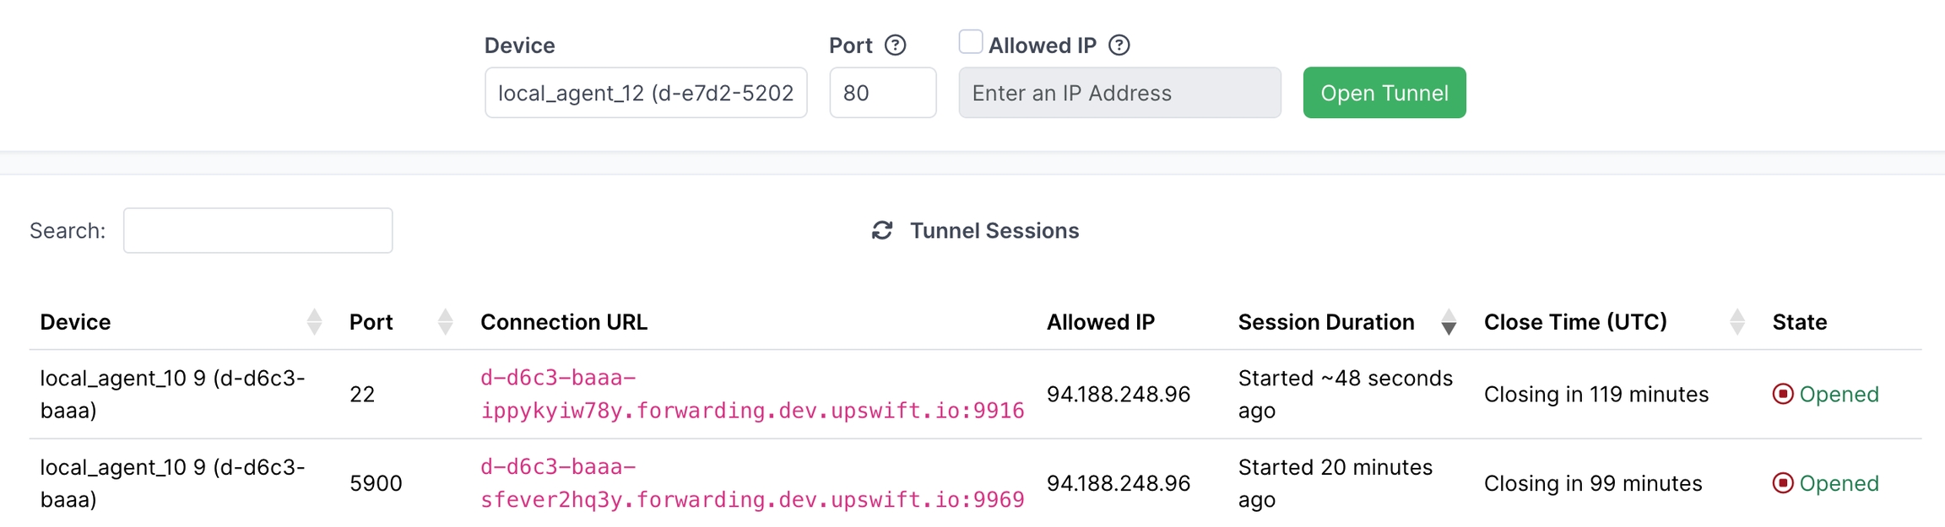
Task: Stop the port 22 tunnel session
Action: [x=1782, y=394]
